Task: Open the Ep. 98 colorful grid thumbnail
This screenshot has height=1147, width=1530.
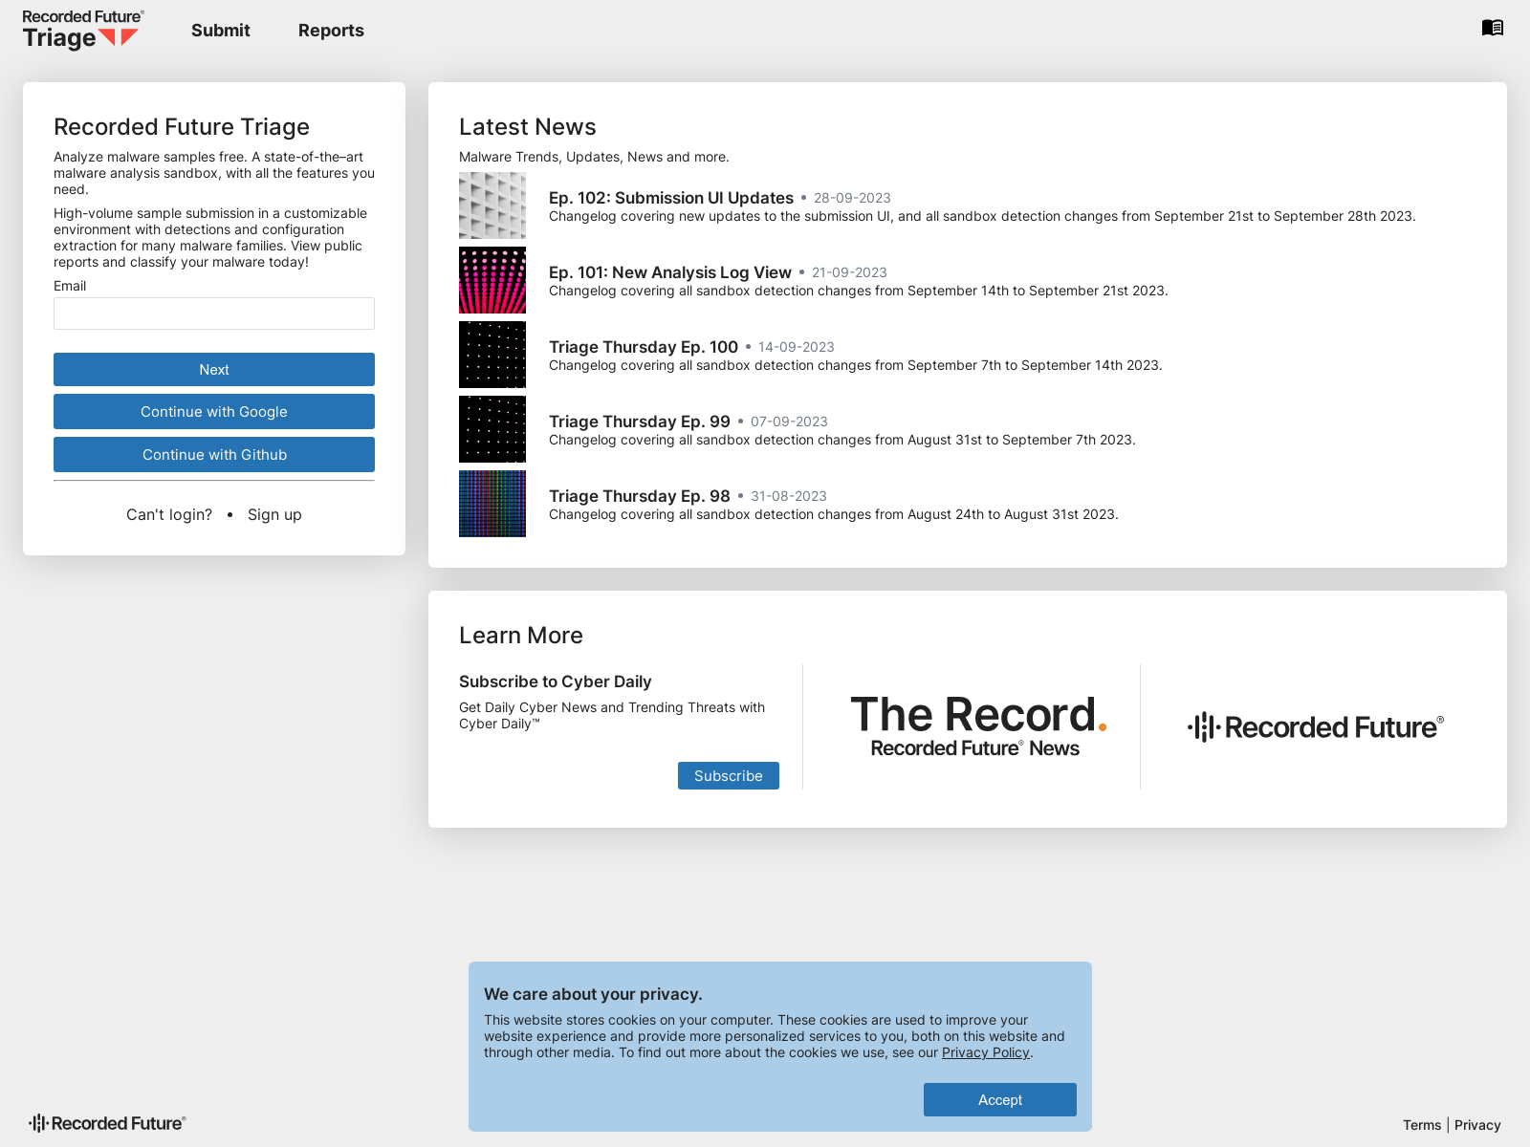Action: 492,504
